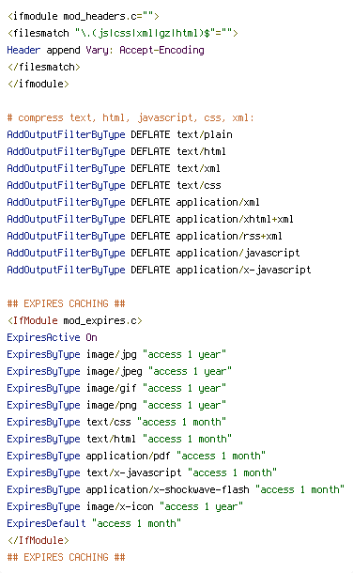
Task: Click the ExpiresByType application/pdf line
Action: (x=136, y=456)
